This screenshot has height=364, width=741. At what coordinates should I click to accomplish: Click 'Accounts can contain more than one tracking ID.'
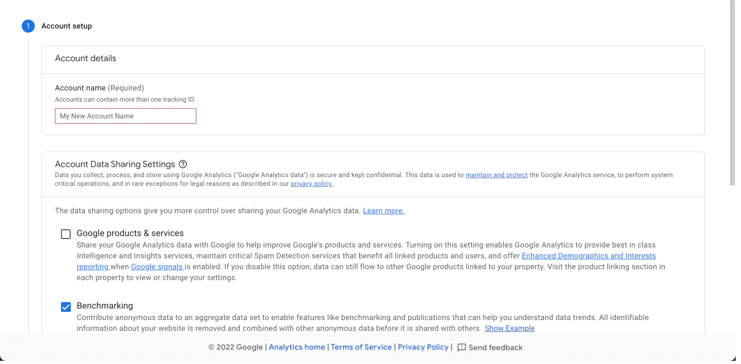point(125,99)
